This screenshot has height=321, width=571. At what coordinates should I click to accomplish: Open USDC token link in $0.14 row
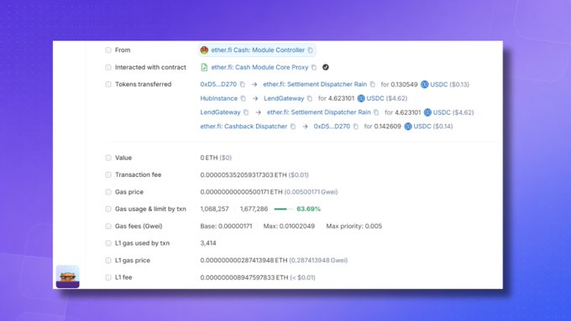point(422,127)
